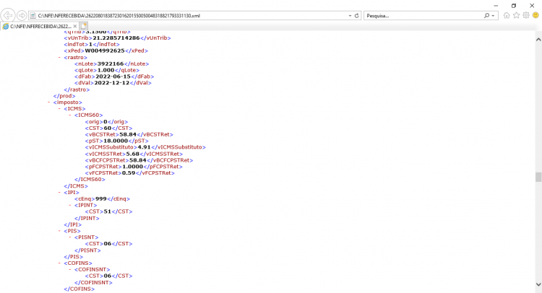Open the address bar history dropdown arrow
542x293 pixels.
pos(350,16)
